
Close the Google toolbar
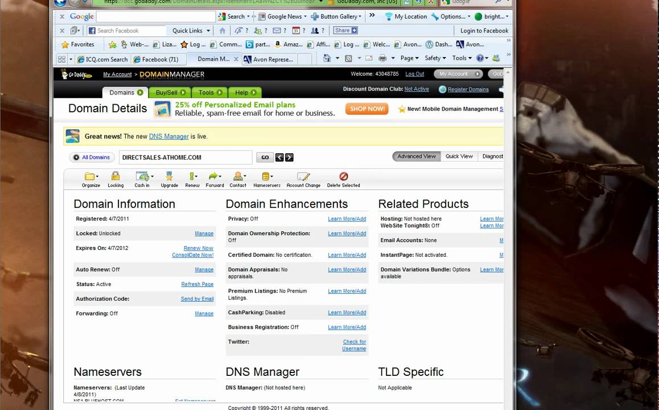[x=62, y=17]
